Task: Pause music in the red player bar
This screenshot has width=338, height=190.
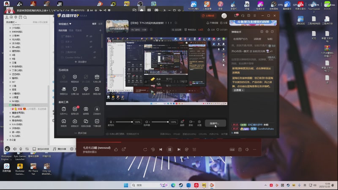Action: pos(170,149)
